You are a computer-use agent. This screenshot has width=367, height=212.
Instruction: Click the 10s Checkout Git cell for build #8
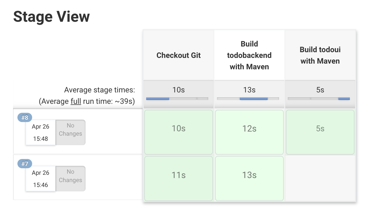coord(179,132)
